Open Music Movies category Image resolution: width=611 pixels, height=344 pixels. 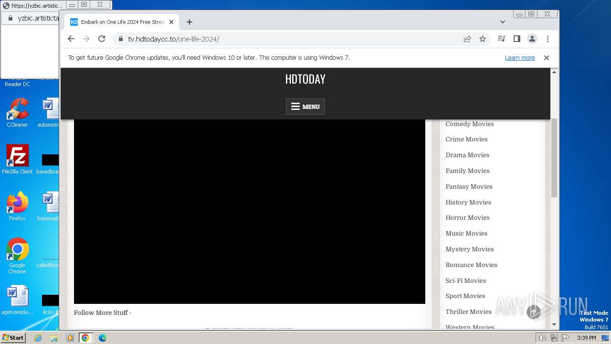tap(466, 233)
